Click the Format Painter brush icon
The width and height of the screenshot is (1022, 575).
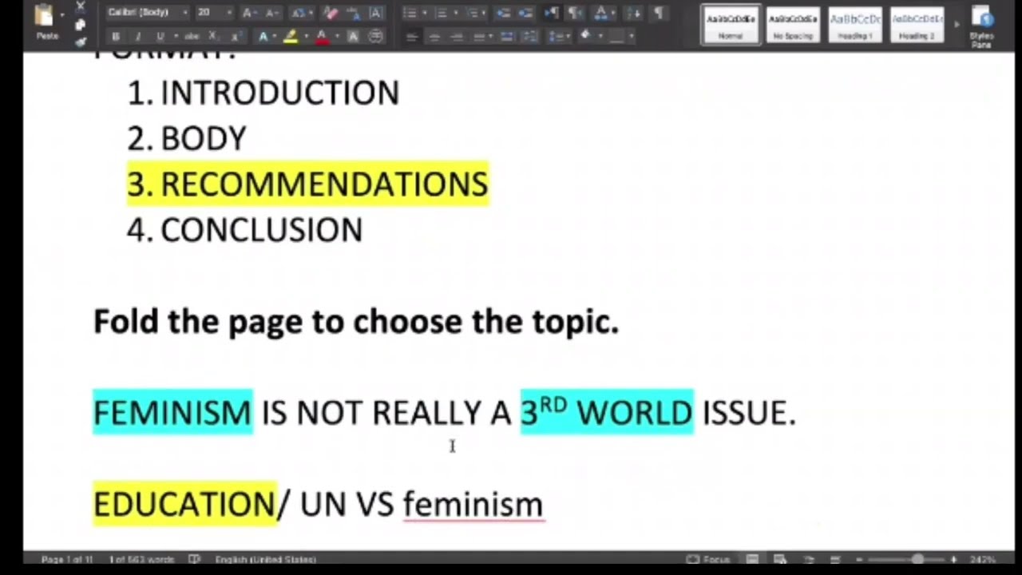pyautogui.click(x=80, y=42)
